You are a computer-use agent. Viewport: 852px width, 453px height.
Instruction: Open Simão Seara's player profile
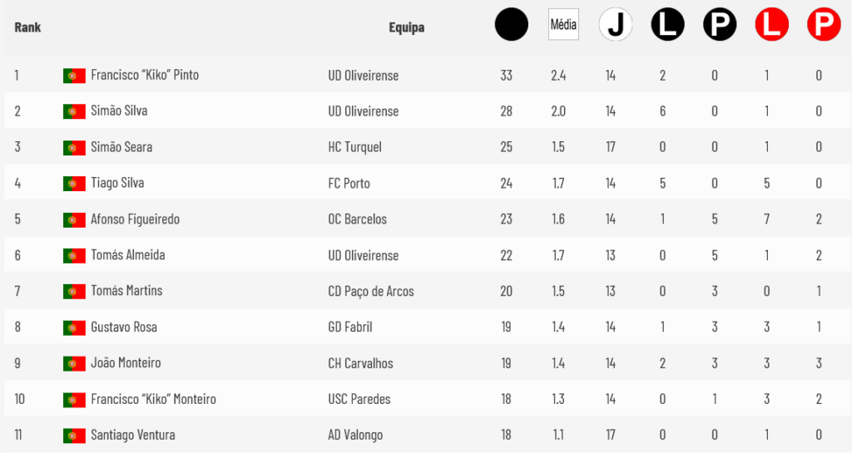[121, 147]
